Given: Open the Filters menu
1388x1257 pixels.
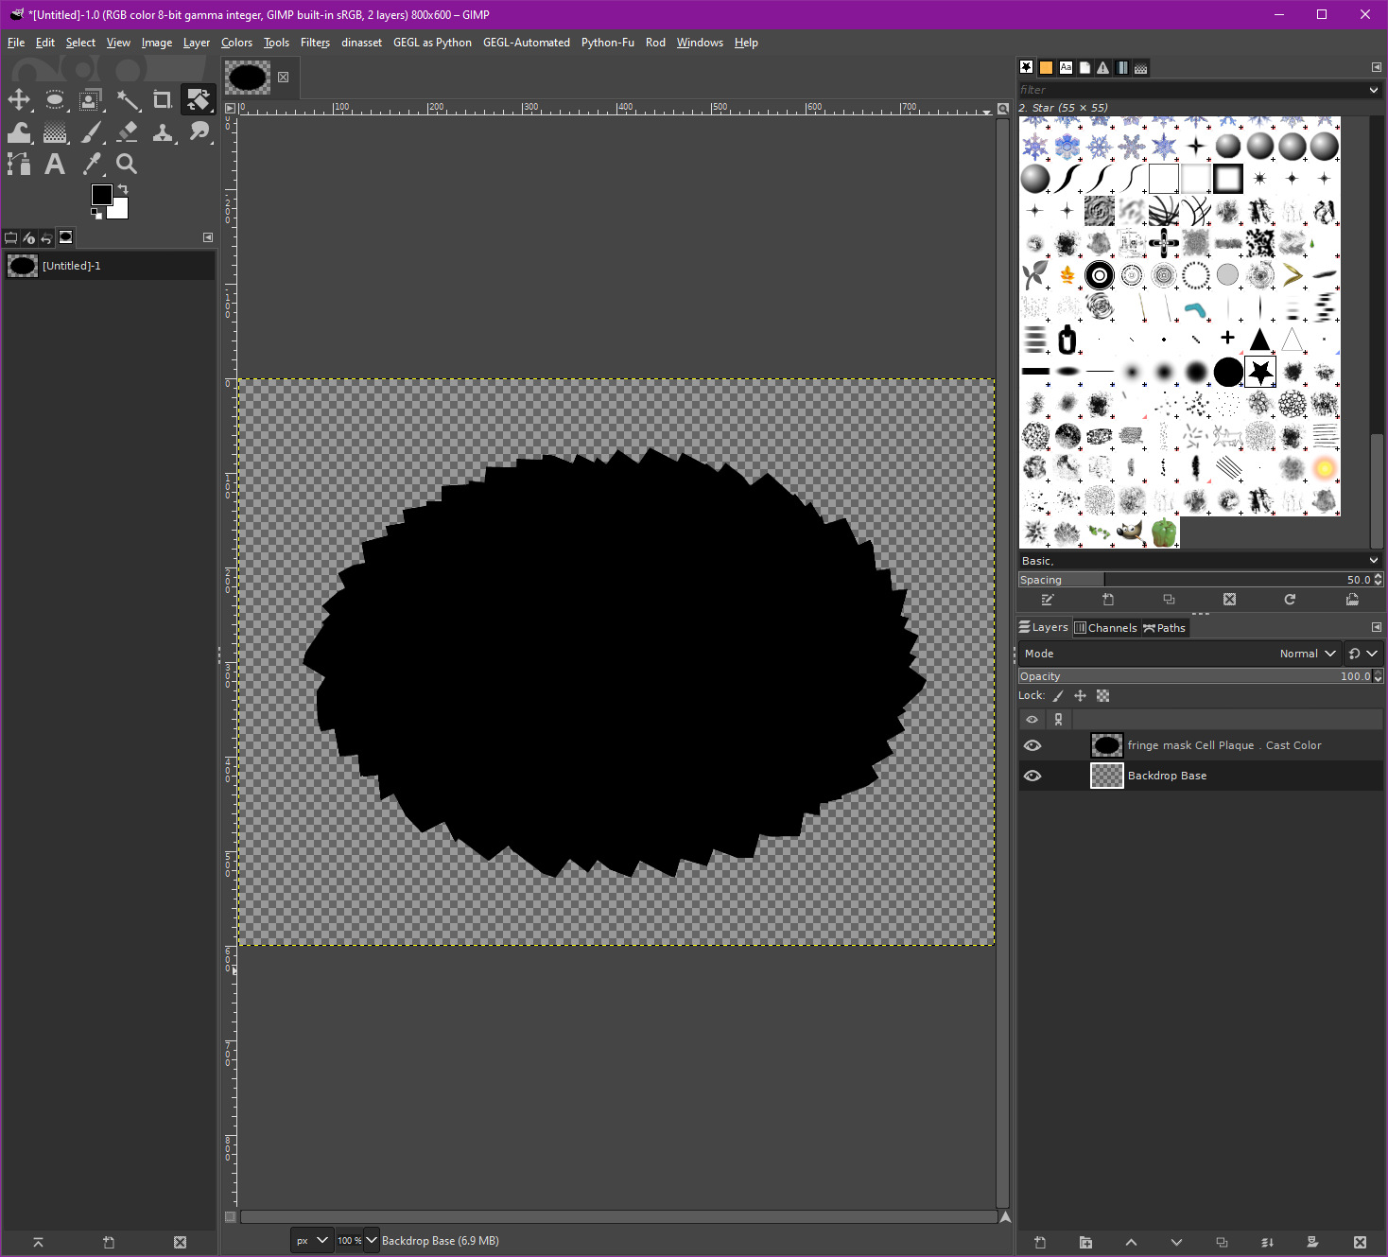Looking at the screenshot, I should (x=315, y=43).
